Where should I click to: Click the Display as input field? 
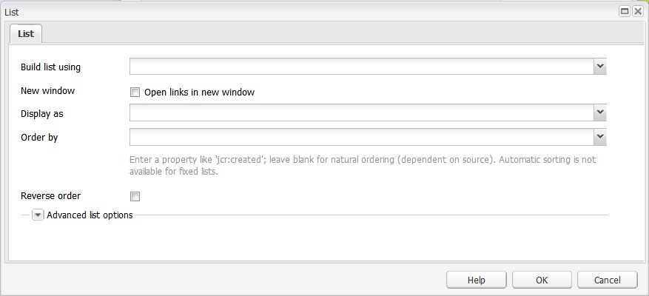361,113
